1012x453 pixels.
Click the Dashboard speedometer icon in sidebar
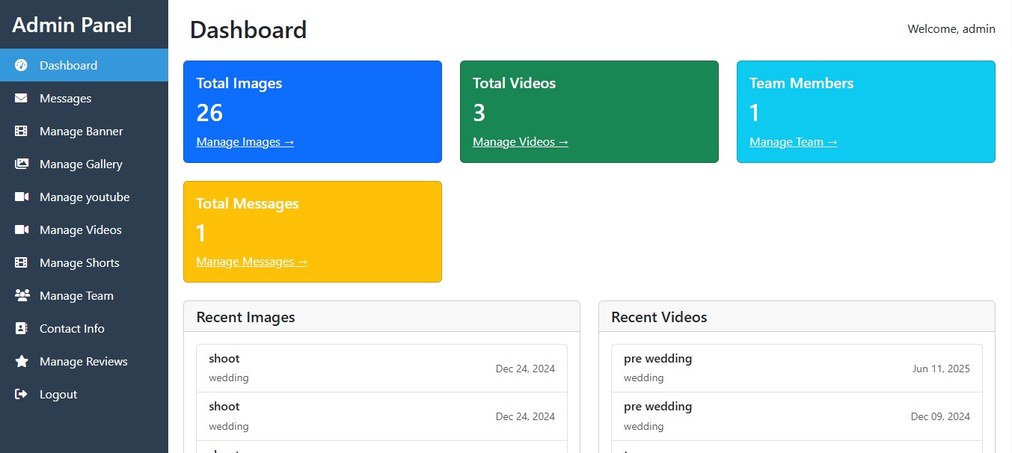tap(22, 65)
